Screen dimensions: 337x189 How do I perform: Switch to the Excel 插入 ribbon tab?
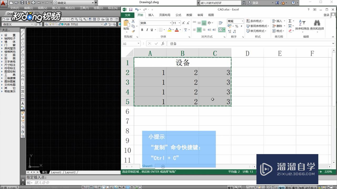[151, 15]
